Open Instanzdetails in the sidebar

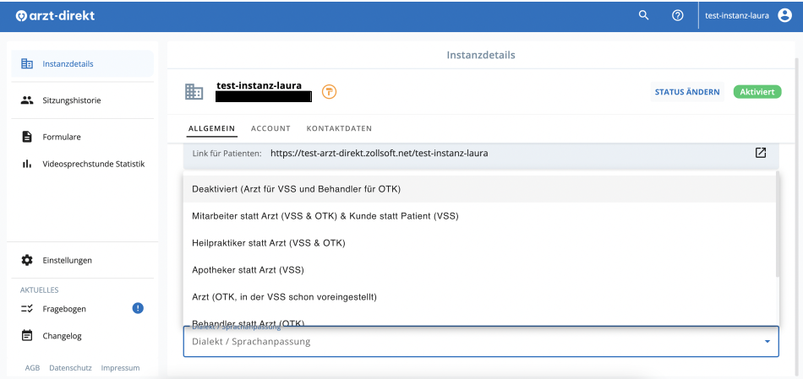(x=68, y=63)
